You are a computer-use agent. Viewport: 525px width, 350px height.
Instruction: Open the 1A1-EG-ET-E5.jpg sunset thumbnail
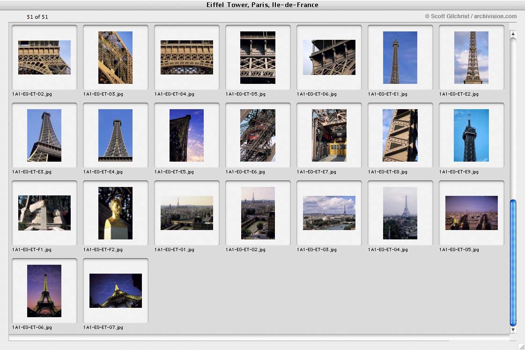[x=186, y=135]
